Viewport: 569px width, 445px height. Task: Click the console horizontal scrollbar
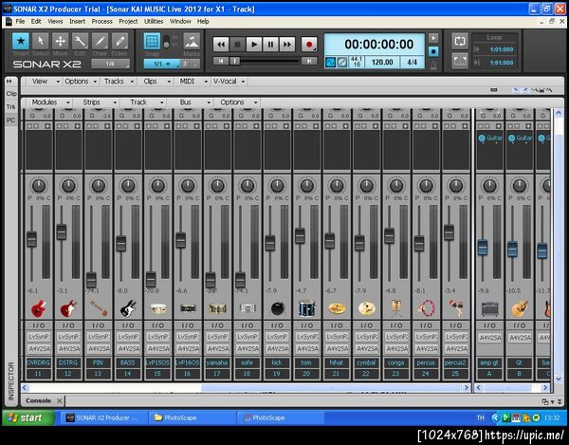point(246,388)
